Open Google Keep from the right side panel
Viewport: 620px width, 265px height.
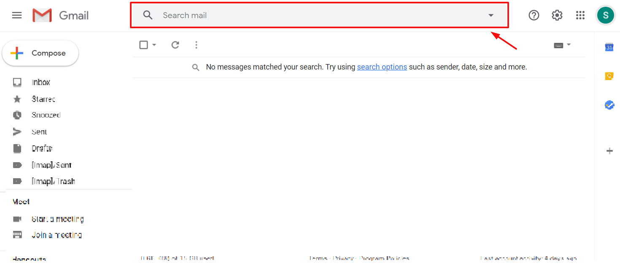(x=609, y=76)
